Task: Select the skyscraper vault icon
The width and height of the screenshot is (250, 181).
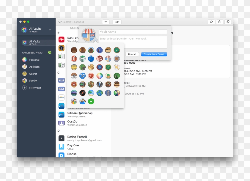Action: click(x=108, y=93)
